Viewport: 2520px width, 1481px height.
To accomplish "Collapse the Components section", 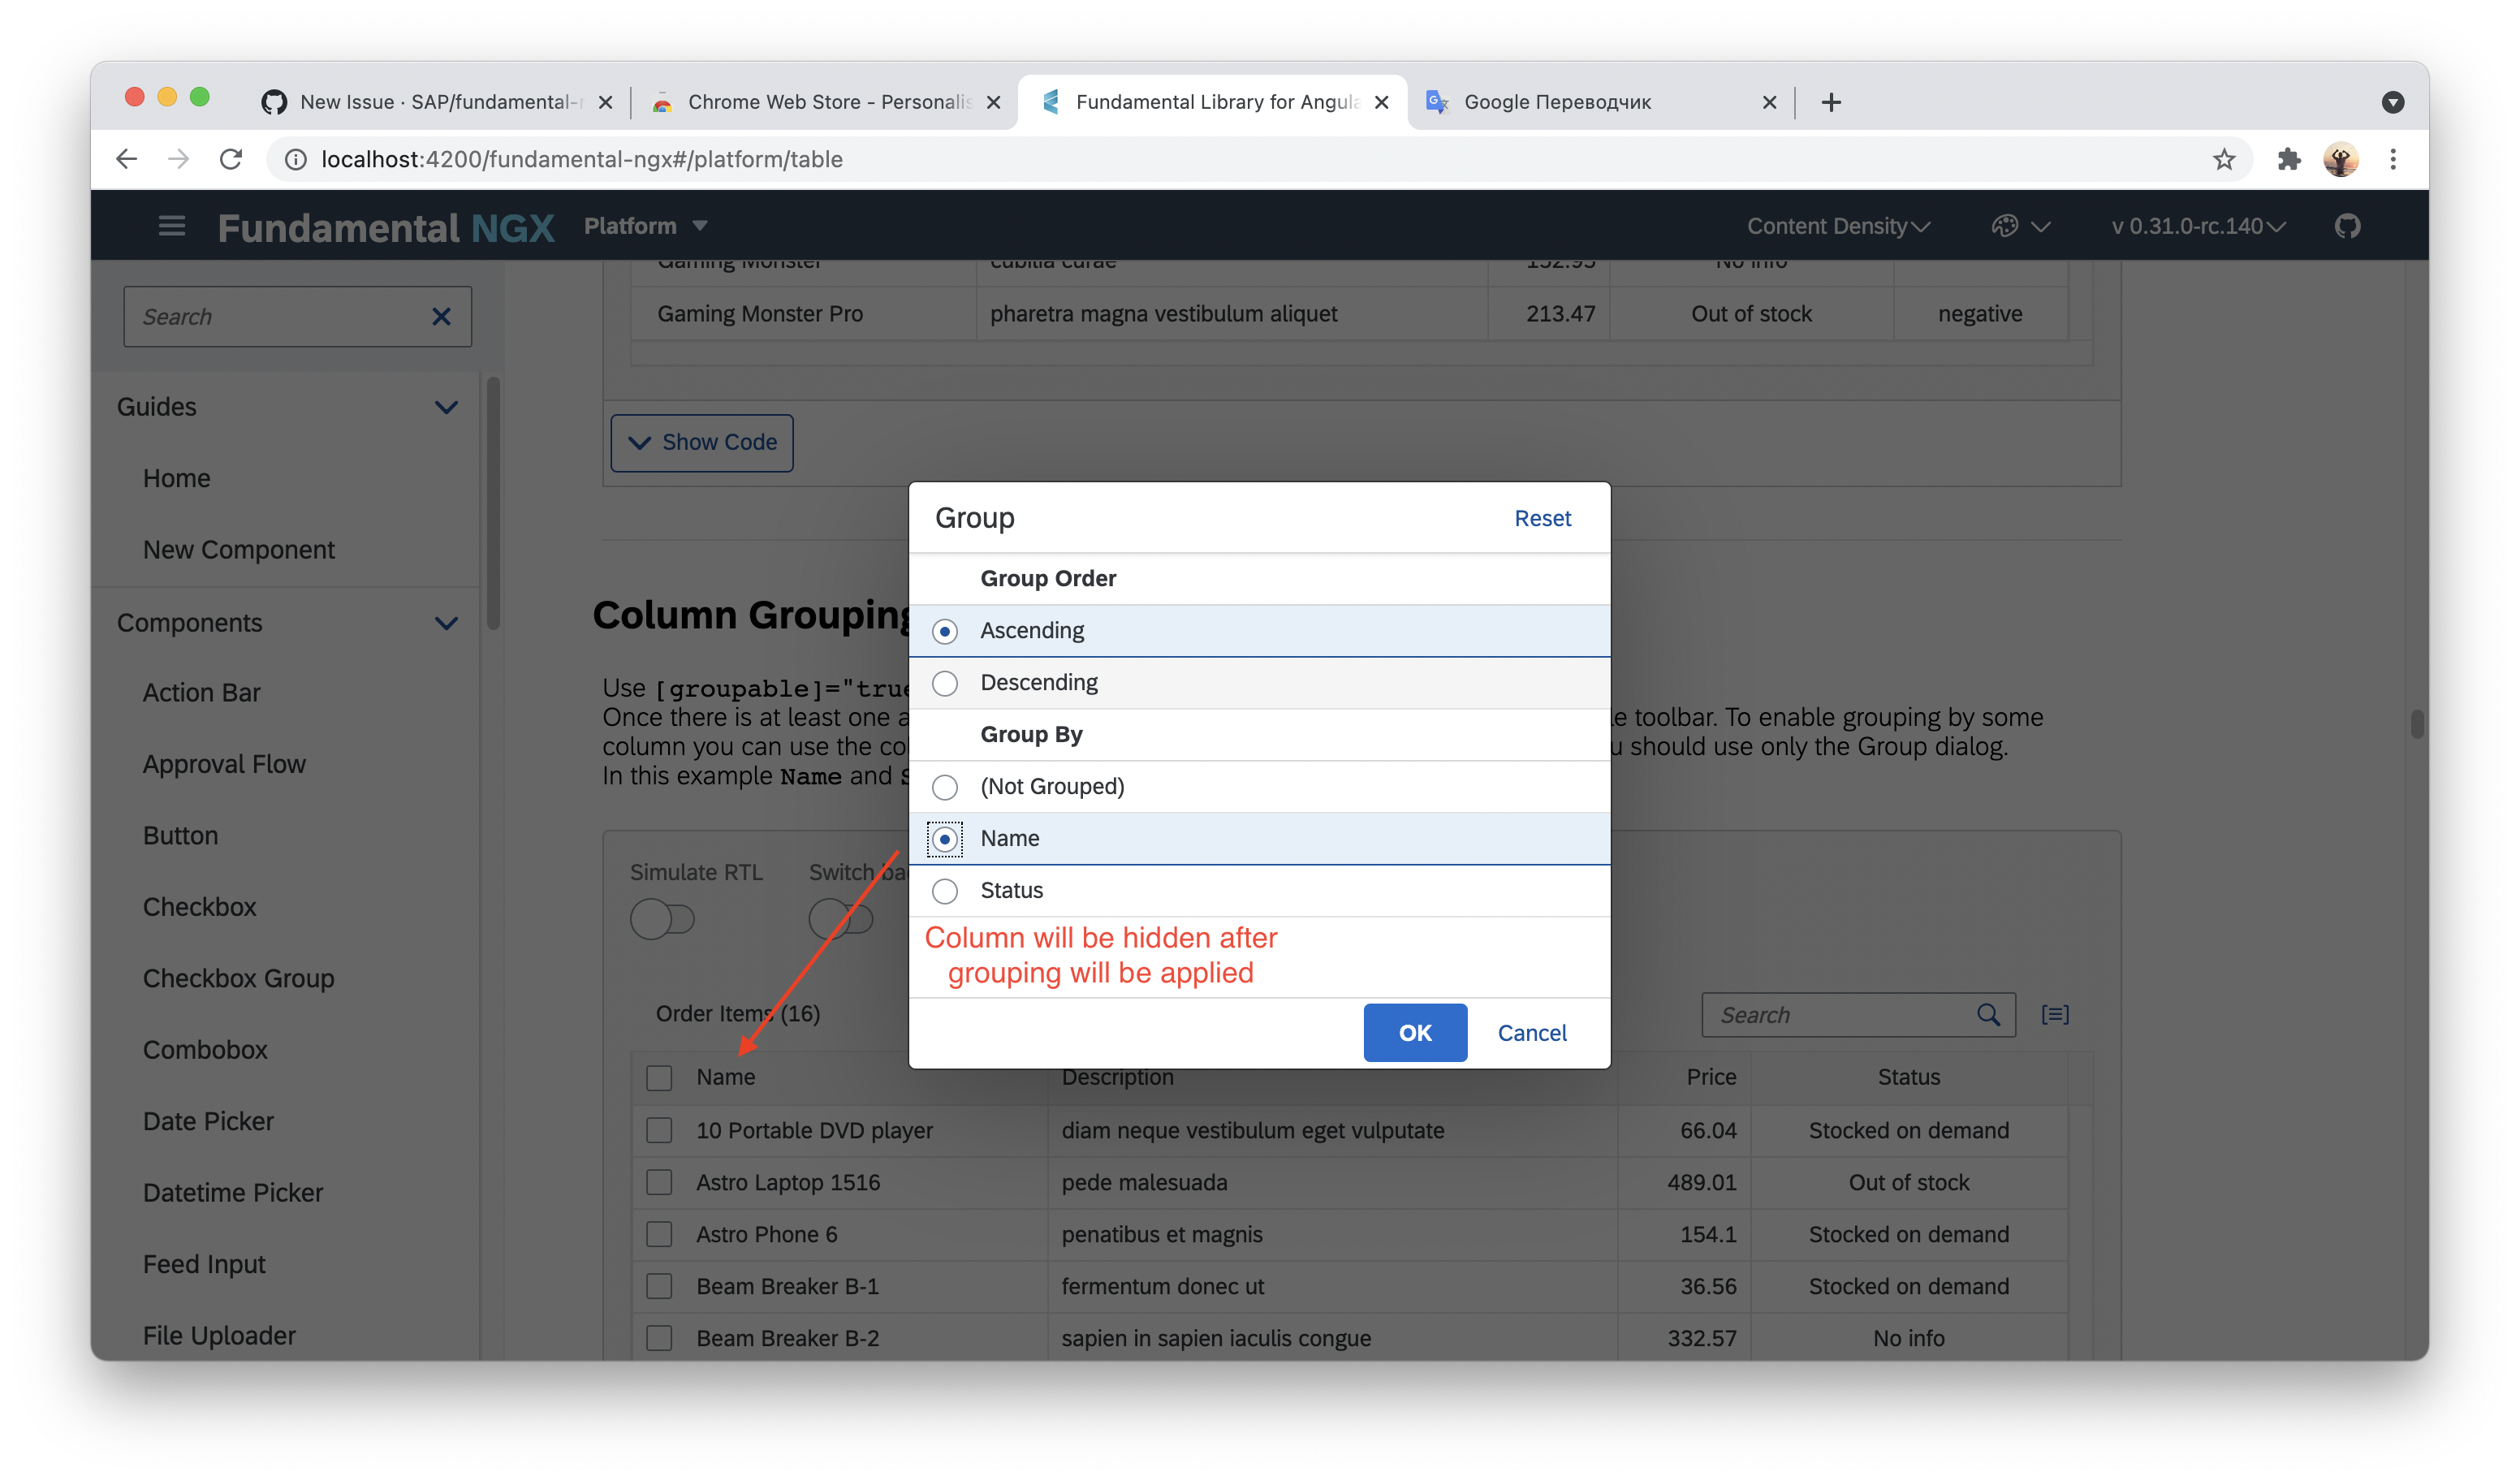I will (446, 623).
